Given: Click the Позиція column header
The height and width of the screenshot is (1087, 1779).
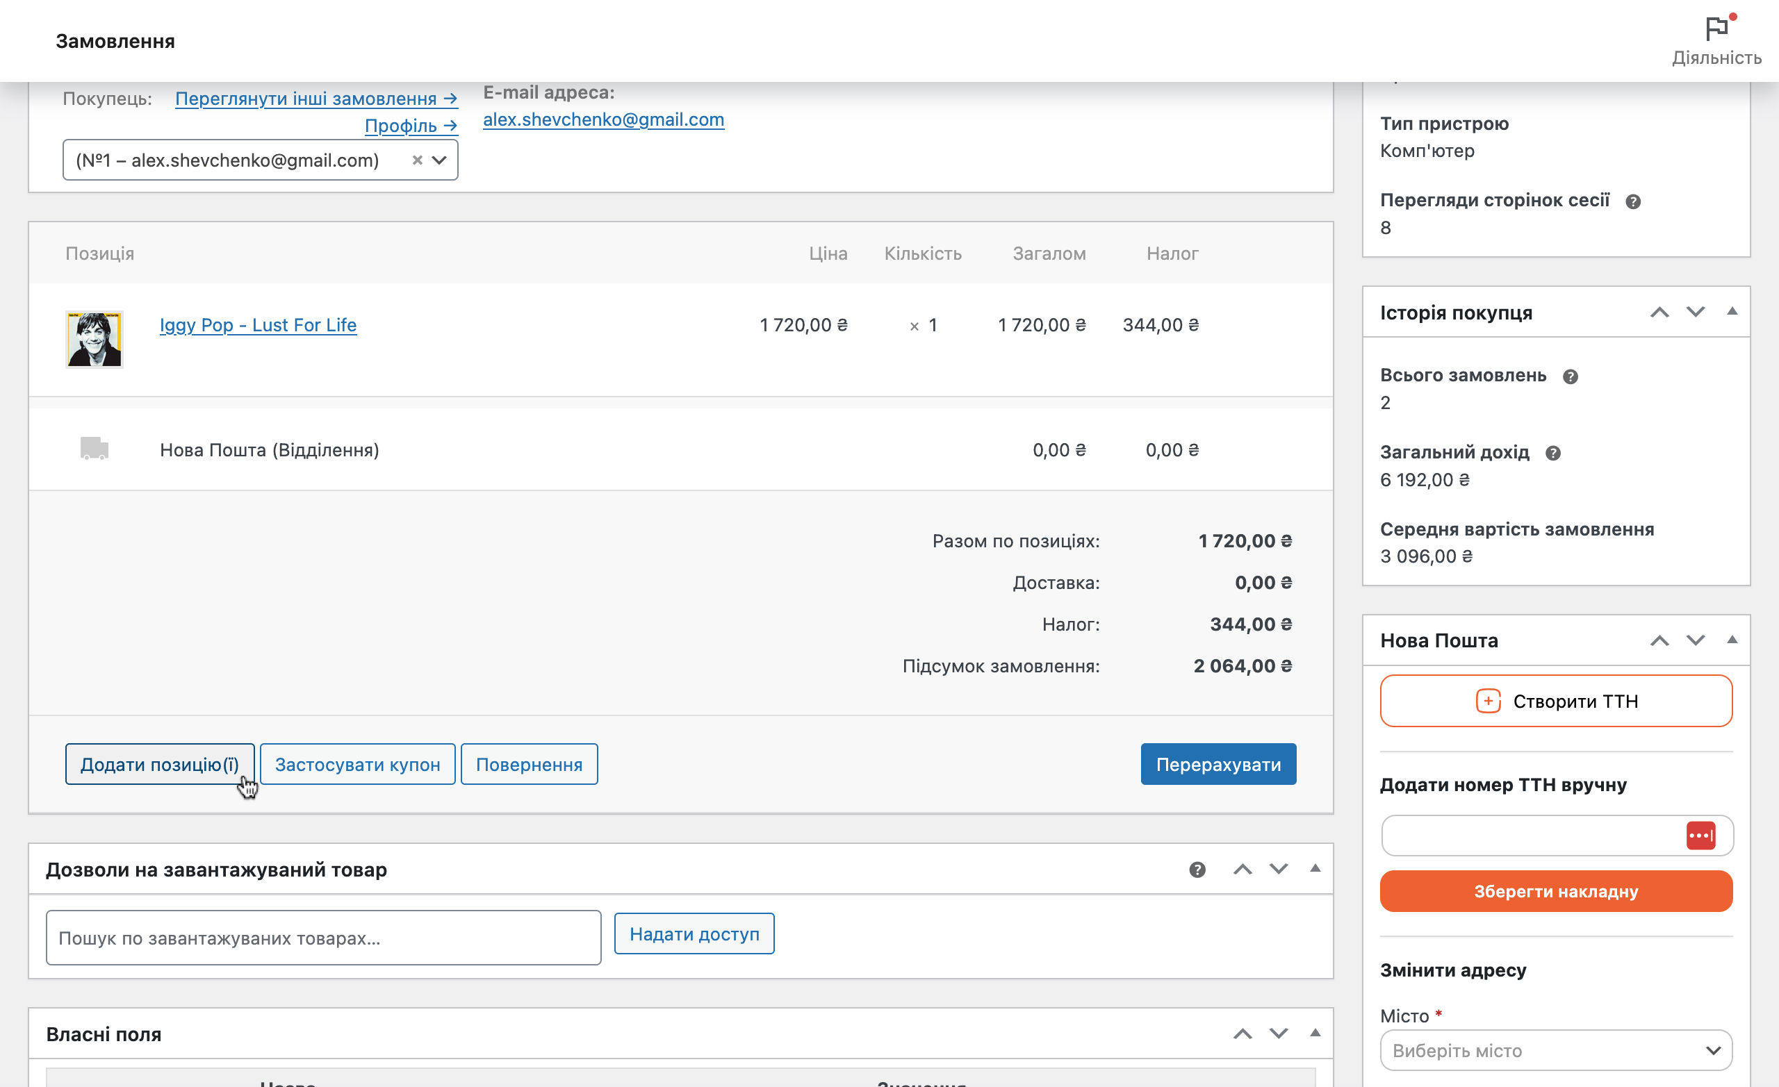Looking at the screenshot, I should coord(99,254).
